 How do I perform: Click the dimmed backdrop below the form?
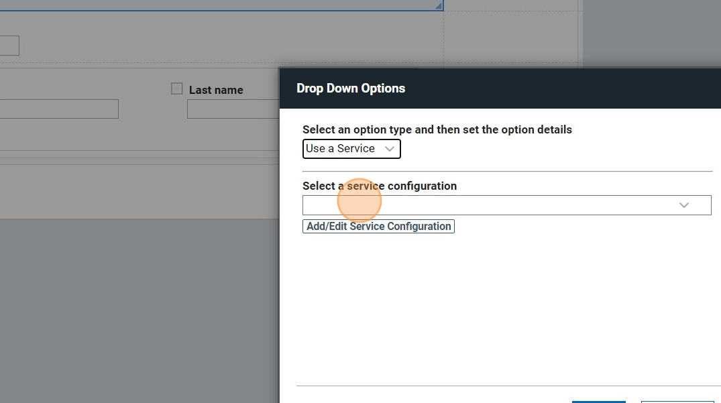[134, 308]
